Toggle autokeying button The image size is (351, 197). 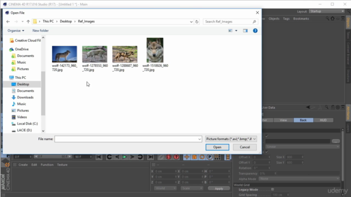point(168,157)
